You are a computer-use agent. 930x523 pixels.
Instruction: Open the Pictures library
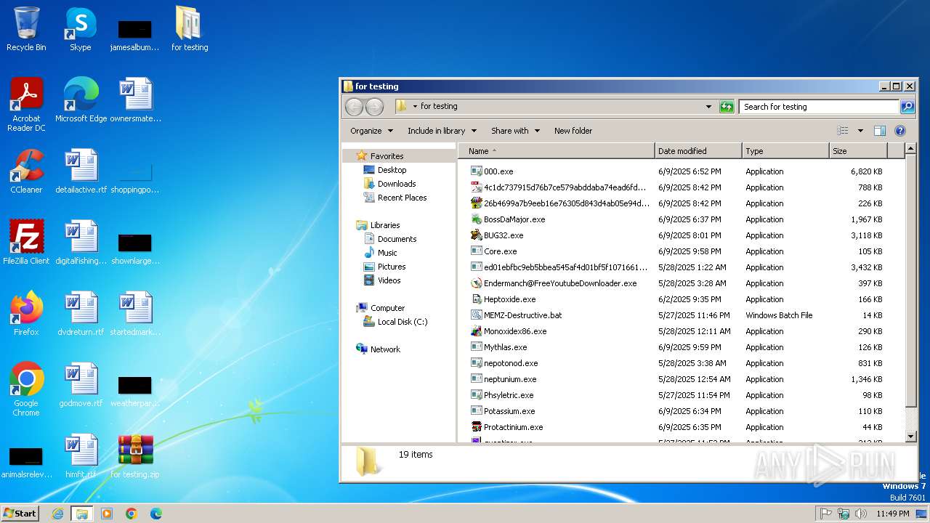392,267
